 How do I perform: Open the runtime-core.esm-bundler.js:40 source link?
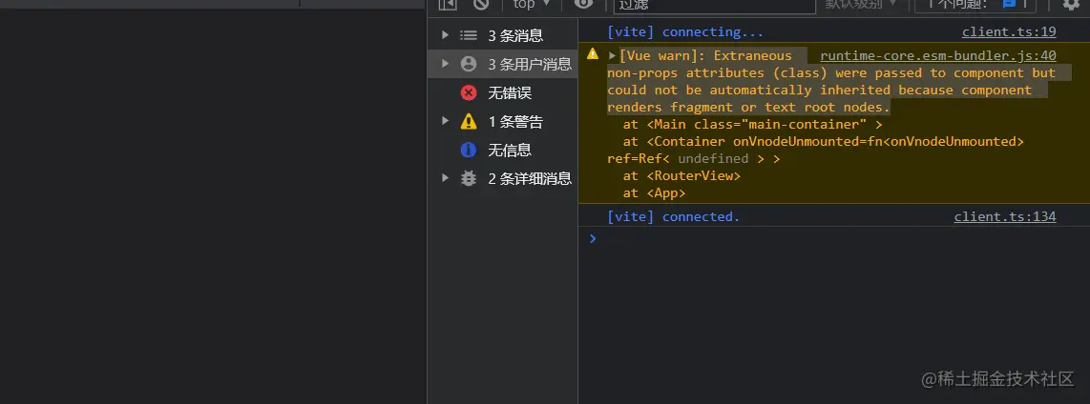(937, 55)
